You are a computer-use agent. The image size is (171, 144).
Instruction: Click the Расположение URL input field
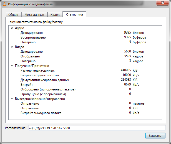pos(96,128)
